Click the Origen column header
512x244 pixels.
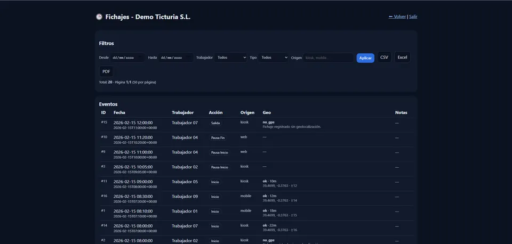click(x=247, y=112)
